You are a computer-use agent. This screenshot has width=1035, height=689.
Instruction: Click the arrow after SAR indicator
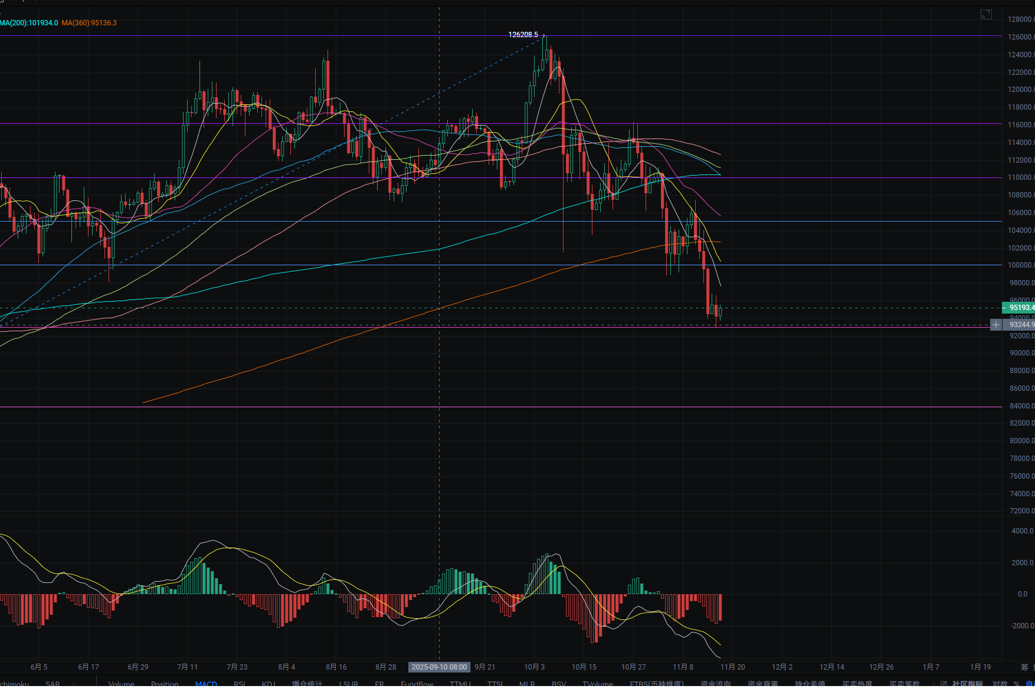coord(73,684)
